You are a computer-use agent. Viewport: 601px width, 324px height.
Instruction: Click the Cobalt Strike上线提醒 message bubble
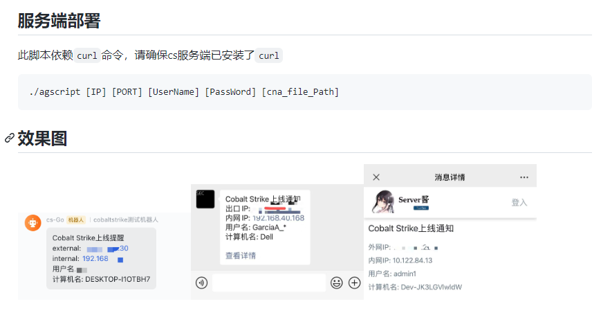[x=101, y=258]
